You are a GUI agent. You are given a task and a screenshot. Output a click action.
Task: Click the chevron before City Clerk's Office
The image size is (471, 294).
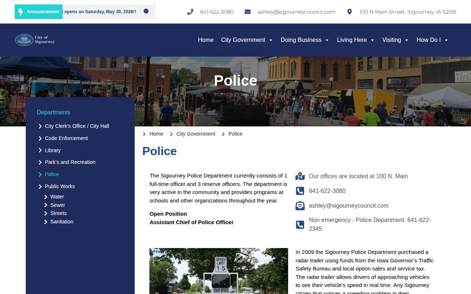coord(40,126)
